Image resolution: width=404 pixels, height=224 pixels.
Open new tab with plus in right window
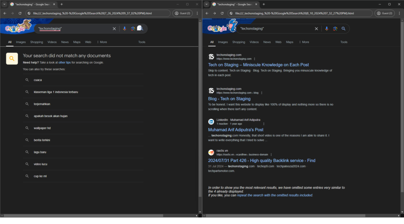click(x=264, y=4)
